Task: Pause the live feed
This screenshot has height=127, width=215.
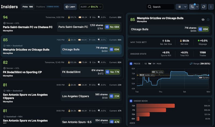Action: tap(180, 7)
